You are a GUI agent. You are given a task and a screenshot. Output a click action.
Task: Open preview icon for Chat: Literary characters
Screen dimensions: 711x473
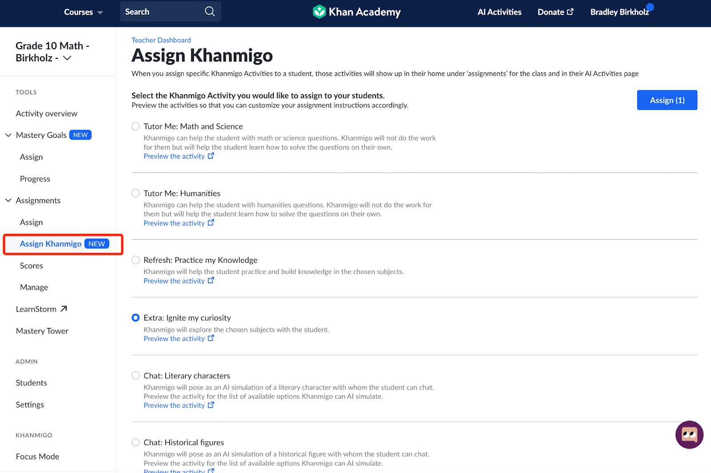[x=211, y=405]
